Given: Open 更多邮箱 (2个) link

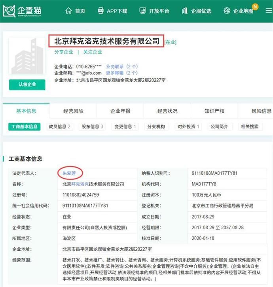Looking at the screenshot, I should (122, 73).
